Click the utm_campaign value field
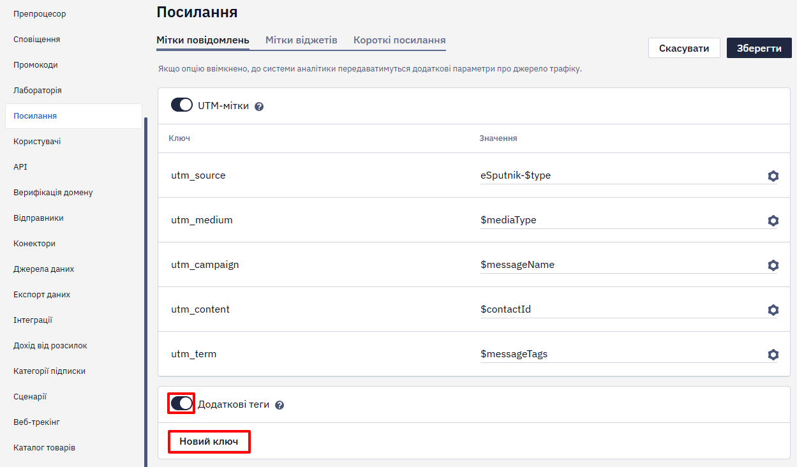 623,265
